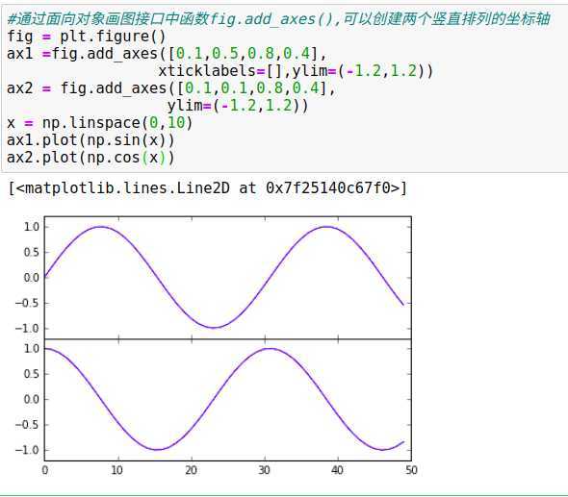This screenshot has height=497, width=568.
Task: Click the ax2 = fig.add_axes assignment line
Action: [x=171, y=88]
